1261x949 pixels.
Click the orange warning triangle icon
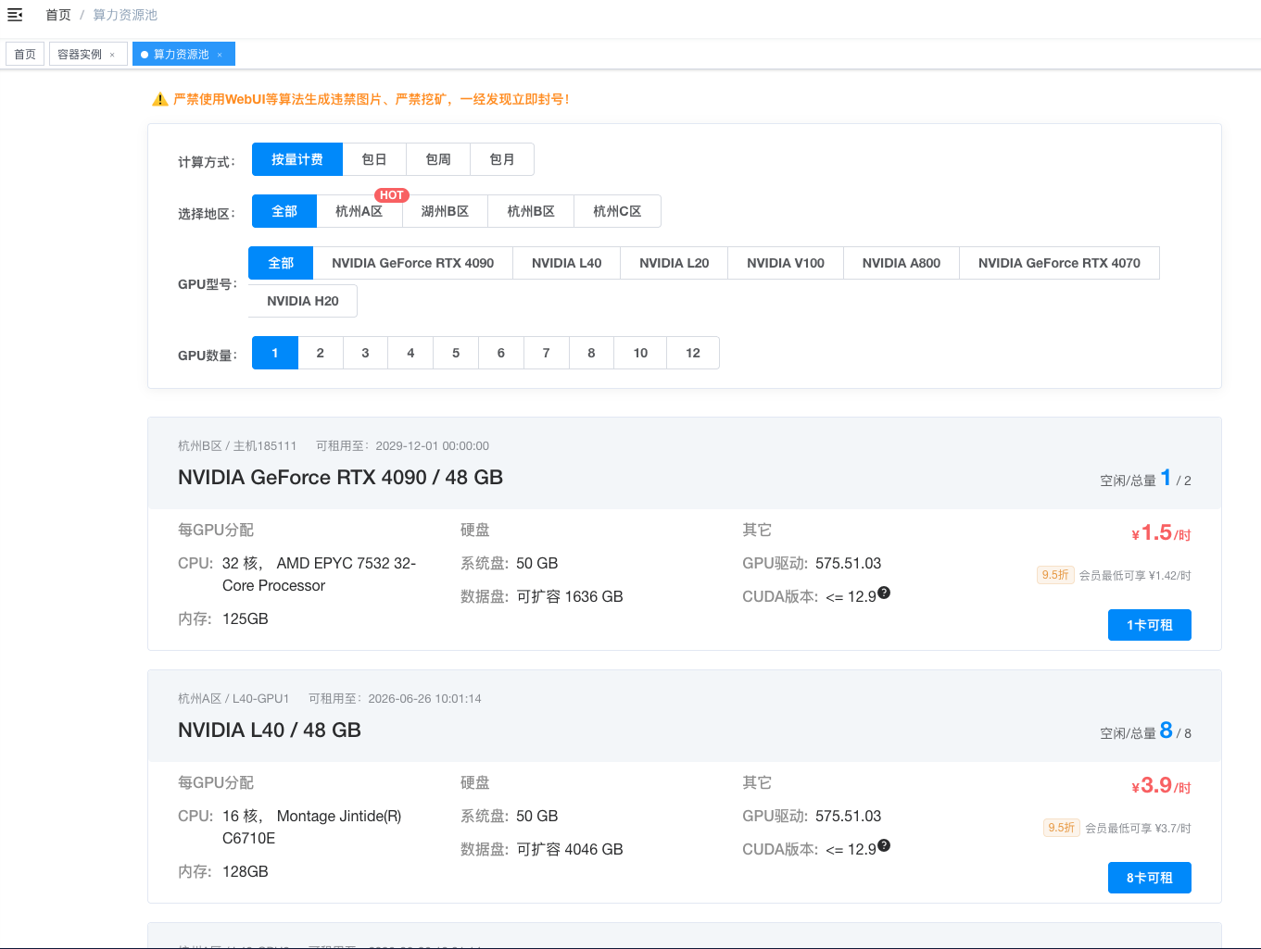(x=159, y=99)
